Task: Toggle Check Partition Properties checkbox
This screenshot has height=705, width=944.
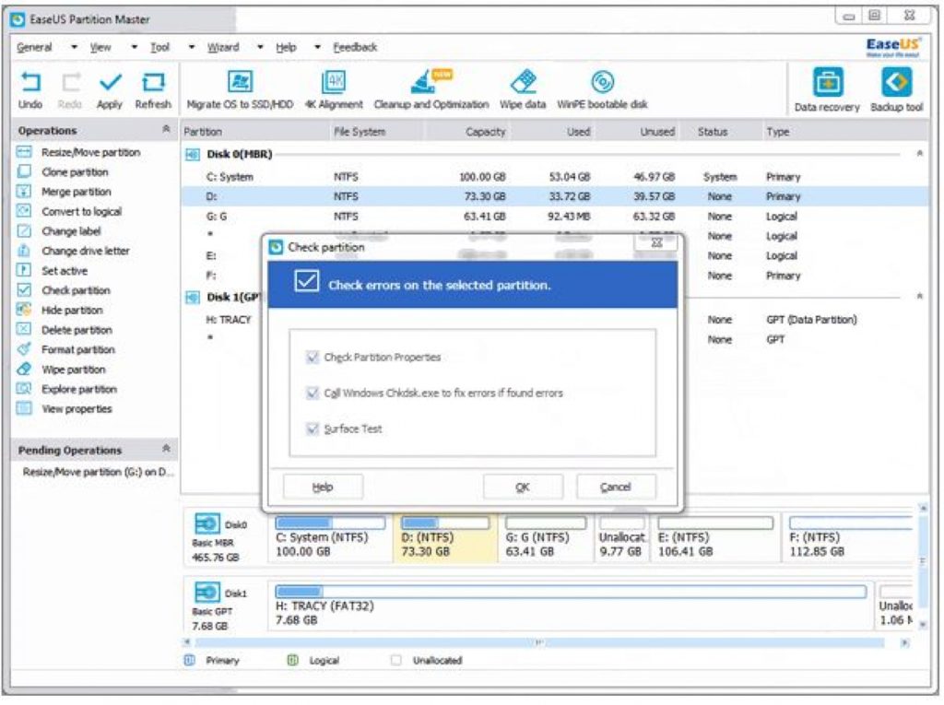Action: click(312, 358)
